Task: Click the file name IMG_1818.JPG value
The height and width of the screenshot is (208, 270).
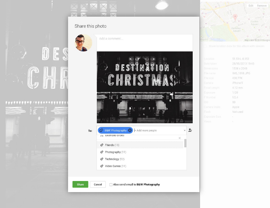Action: click(x=241, y=73)
